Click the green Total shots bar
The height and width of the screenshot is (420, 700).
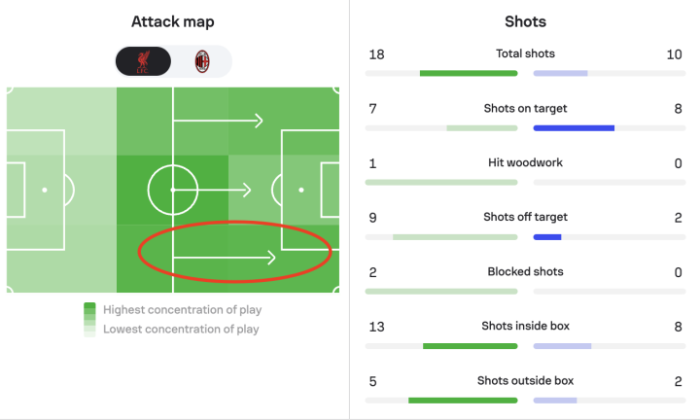pos(469,73)
